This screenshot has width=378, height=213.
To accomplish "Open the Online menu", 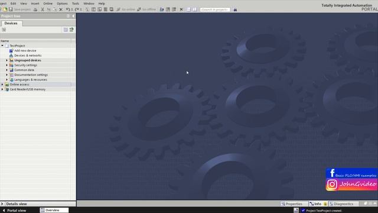I will coord(48,4).
